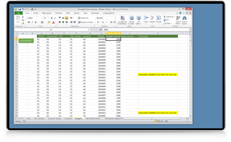The height and width of the screenshot is (142, 231).
Task: Click the formula bar showing 1000
Action: click(x=146, y=29)
